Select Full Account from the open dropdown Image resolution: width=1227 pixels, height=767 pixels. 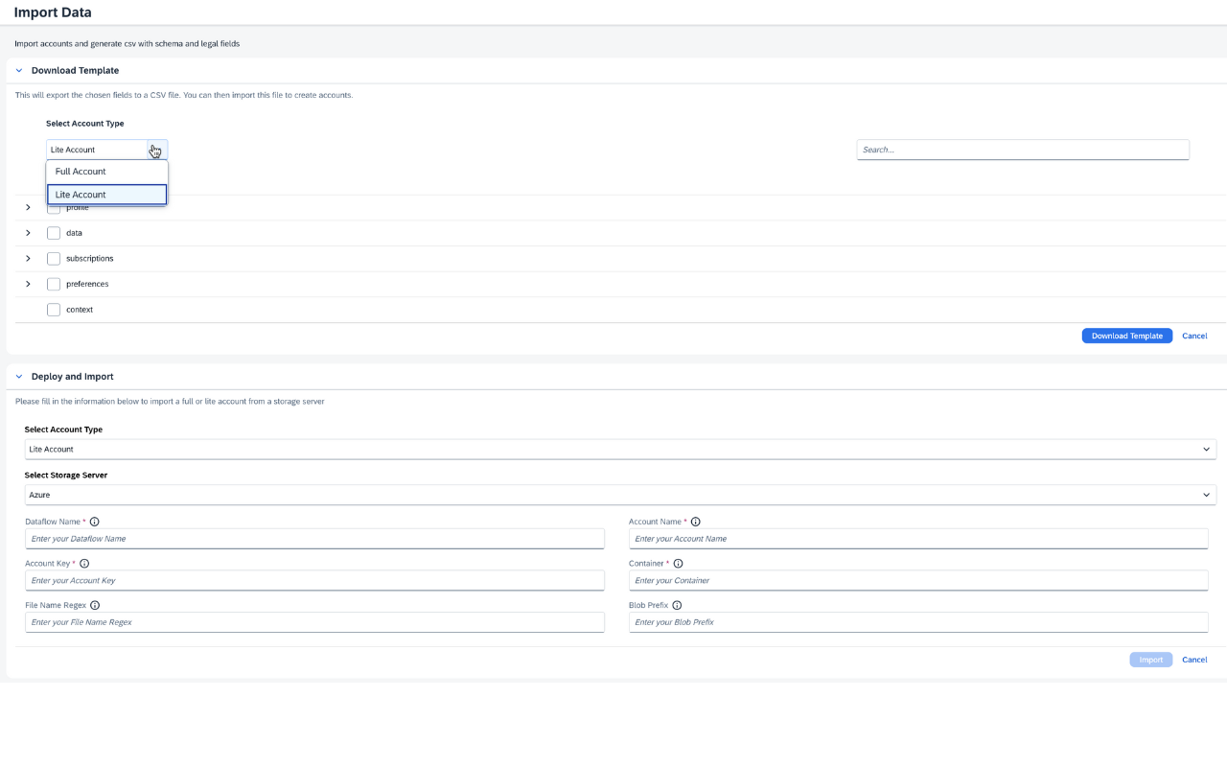tap(81, 171)
